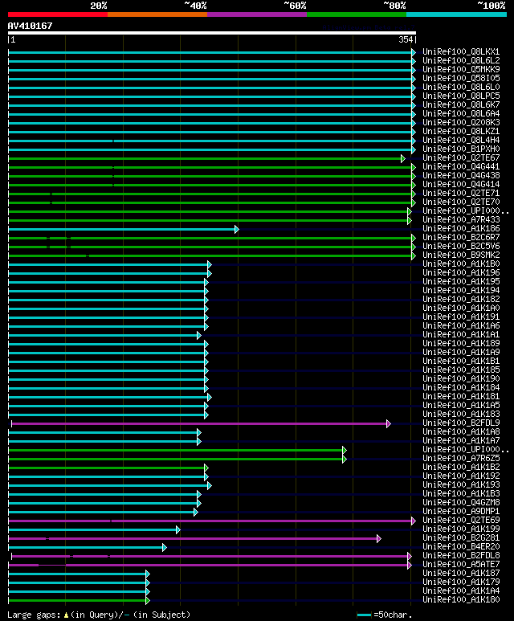Click the orange ~40% identity legend bar
The image size is (514, 621).
tap(157, 14)
